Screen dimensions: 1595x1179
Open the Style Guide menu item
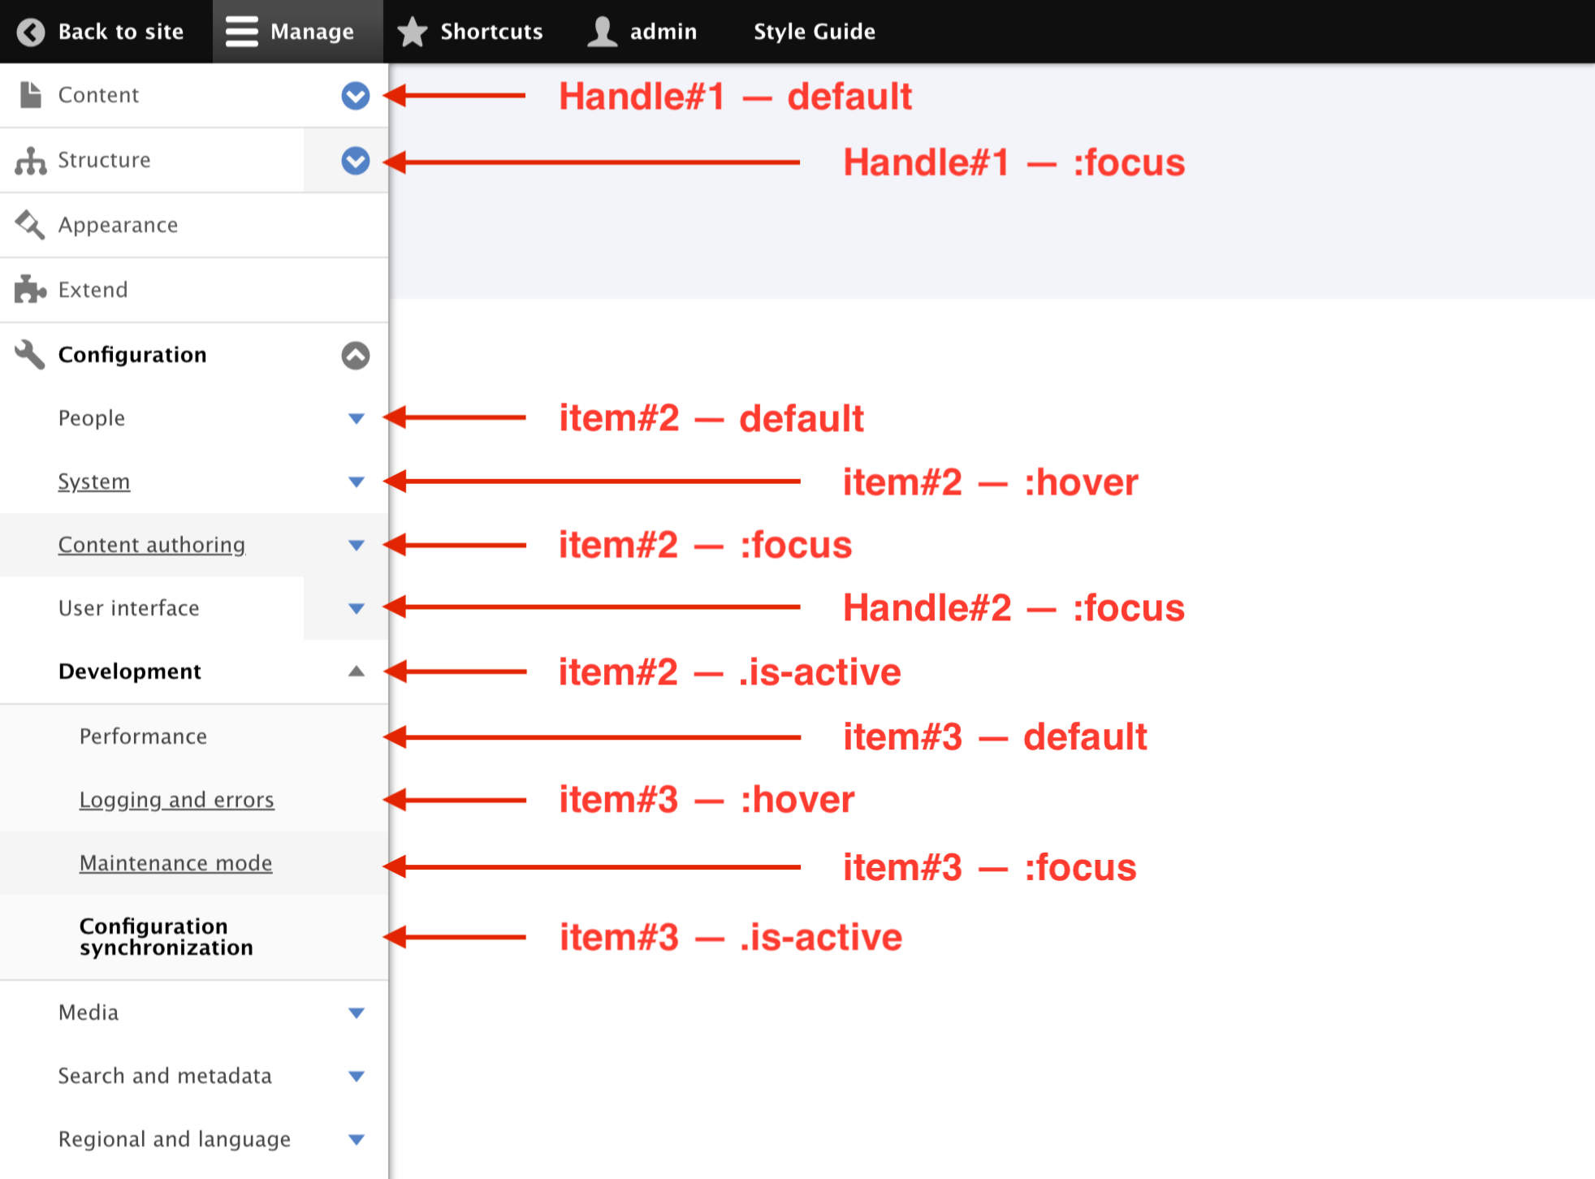814,32
